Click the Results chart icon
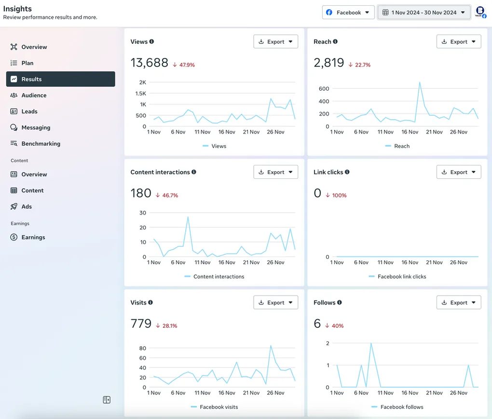Viewport: 492px width, 419px height. pyautogui.click(x=14, y=79)
